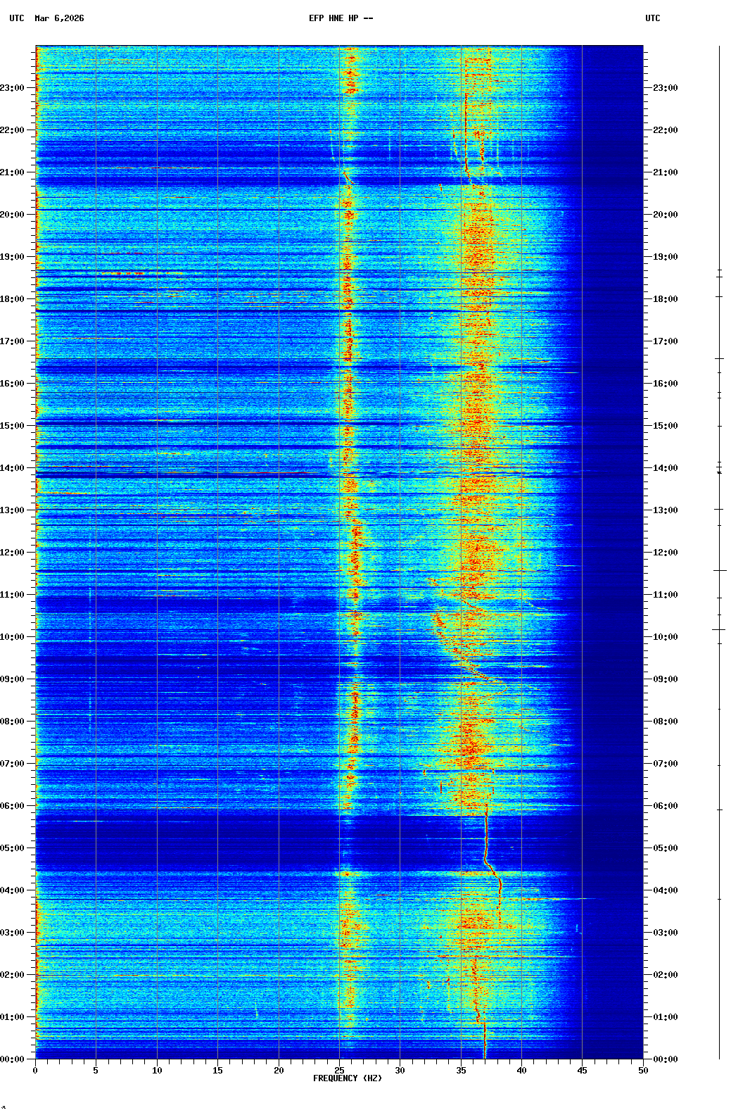The image size is (750, 1115).
Task: Click the right-side 20:00 time label
Action: [665, 215]
